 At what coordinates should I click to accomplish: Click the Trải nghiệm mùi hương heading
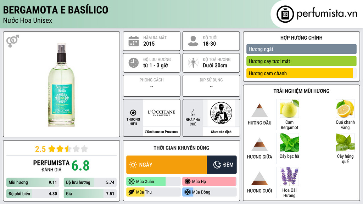tap(301, 91)
